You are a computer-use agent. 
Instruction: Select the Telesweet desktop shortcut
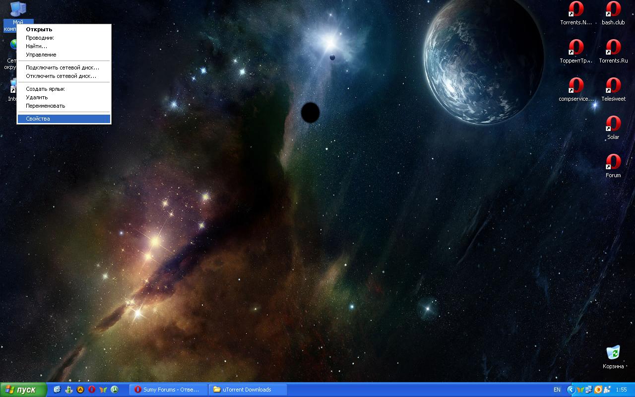coord(613,86)
